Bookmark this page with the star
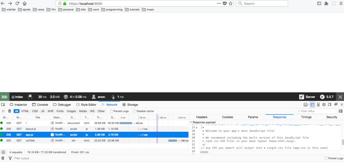Image resolution: width=344 pixels, height=167 pixels. click(x=230, y=3)
